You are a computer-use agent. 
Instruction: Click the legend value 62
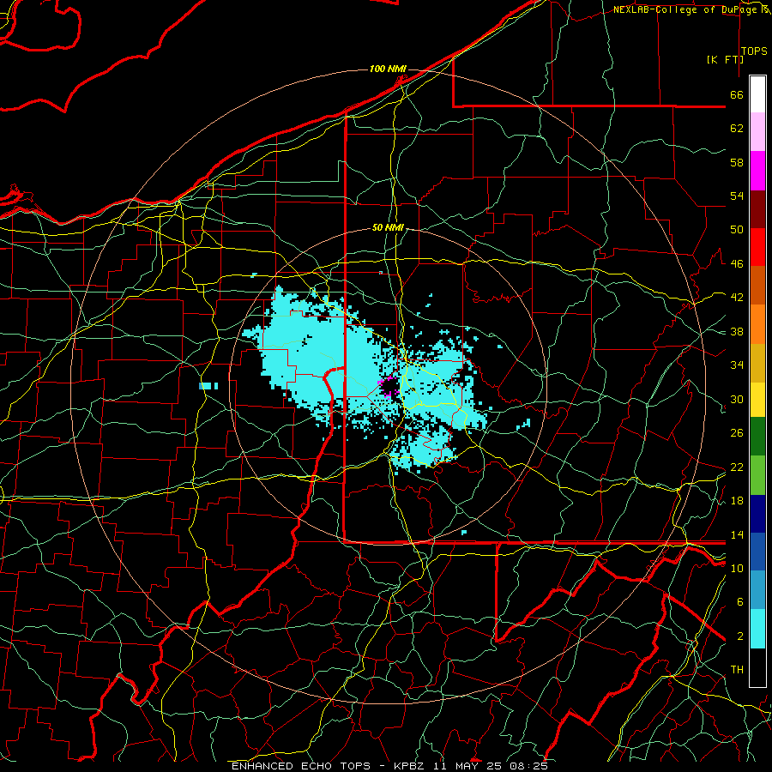737,129
